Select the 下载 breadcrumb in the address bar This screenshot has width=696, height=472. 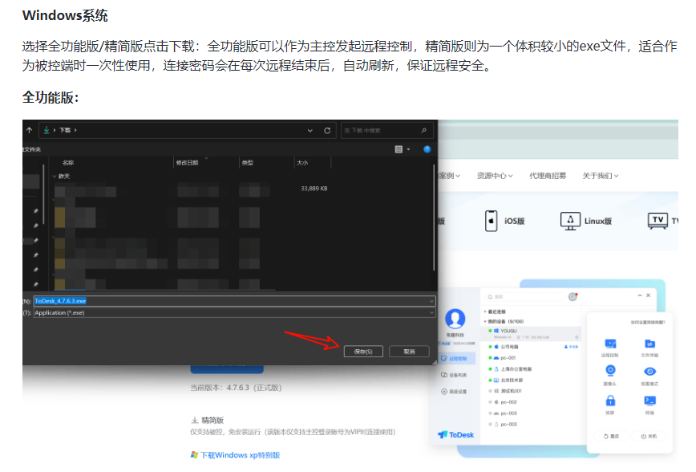tap(65, 130)
